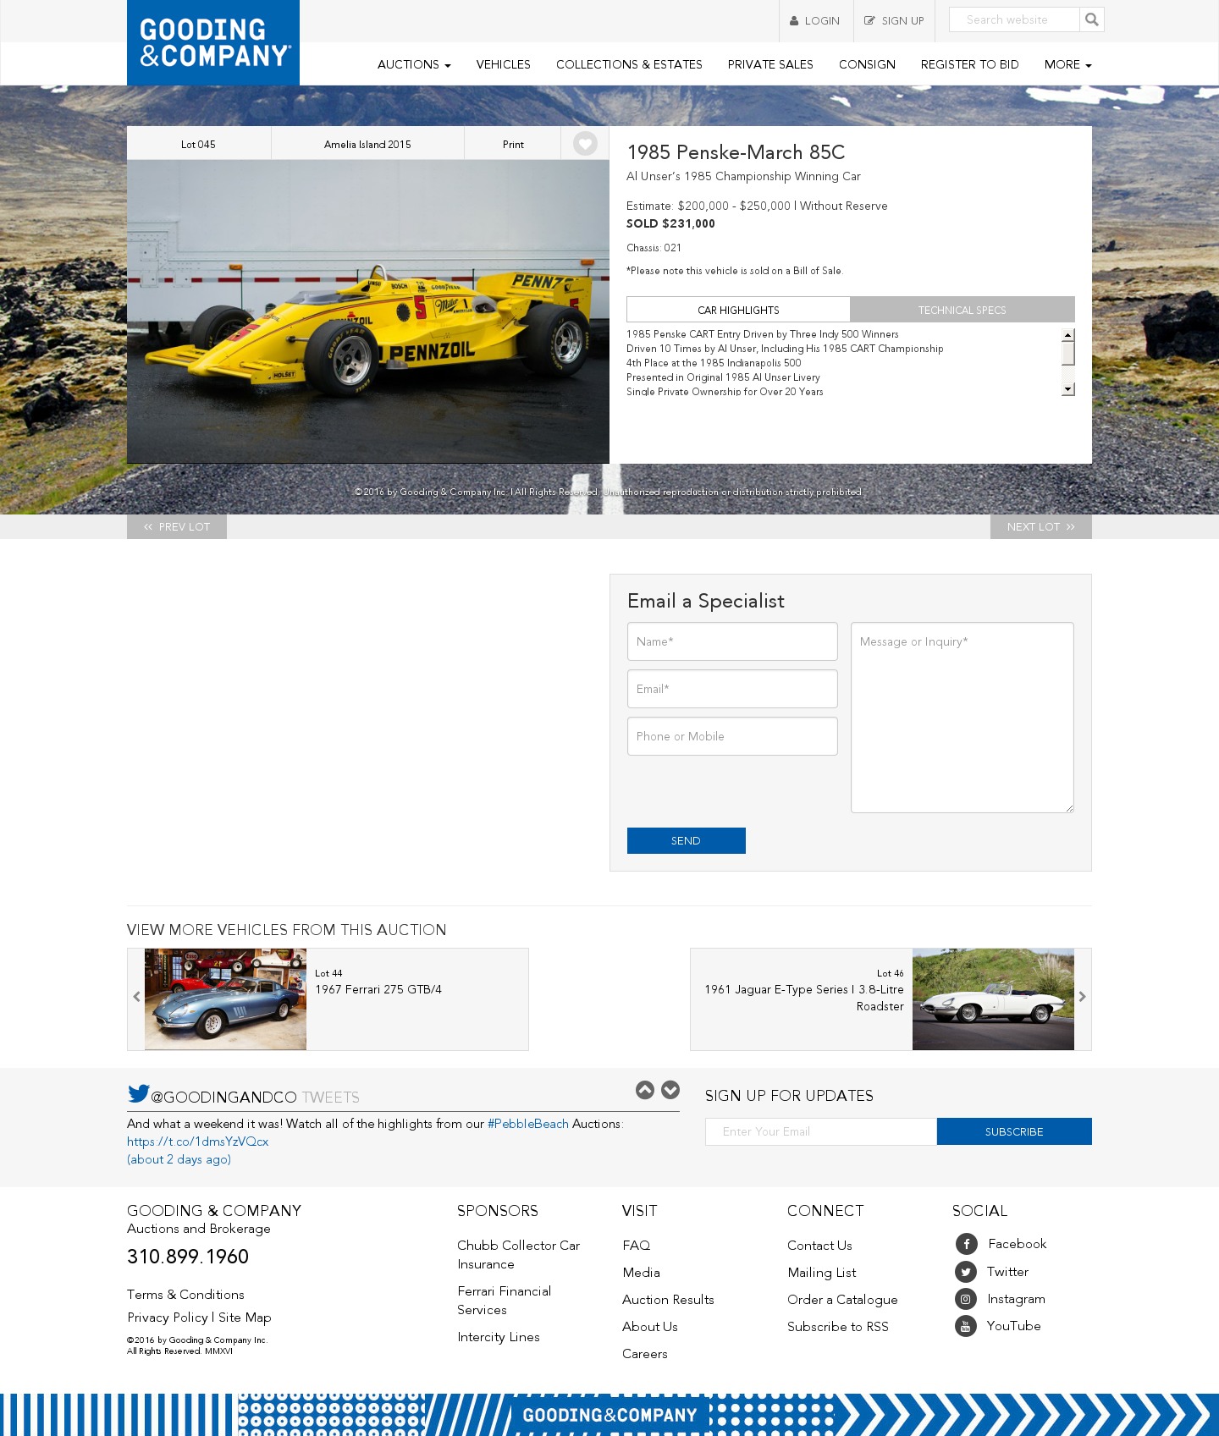The width and height of the screenshot is (1219, 1436).
Task: Open Terms & Conditions link
Action: 185,1295
